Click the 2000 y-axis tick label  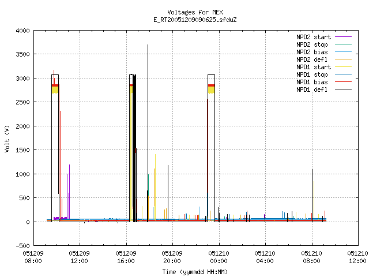click(x=22, y=126)
